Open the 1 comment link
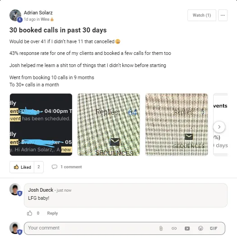The image size is (237, 243). [x=71, y=167]
